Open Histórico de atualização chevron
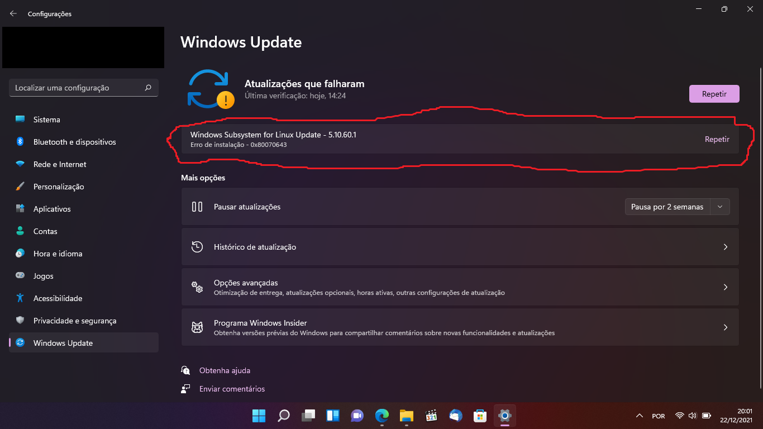Screen dimensions: 763x429 [x=726, y=247]
